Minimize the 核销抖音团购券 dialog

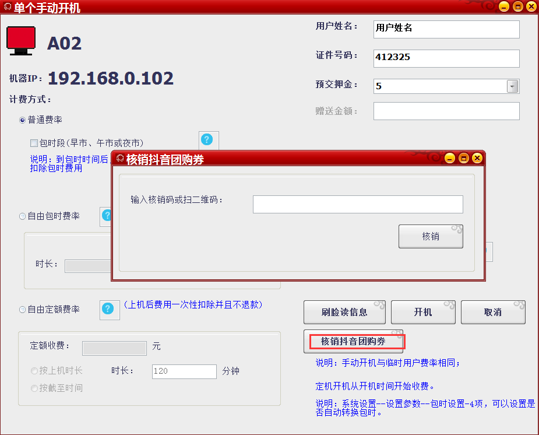coord(449,158)
